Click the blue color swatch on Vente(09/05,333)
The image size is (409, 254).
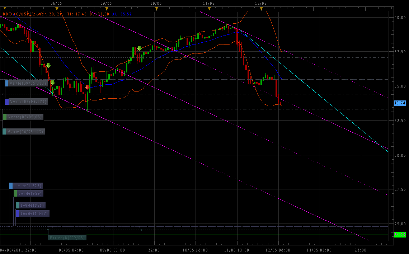tap(6, 83)
